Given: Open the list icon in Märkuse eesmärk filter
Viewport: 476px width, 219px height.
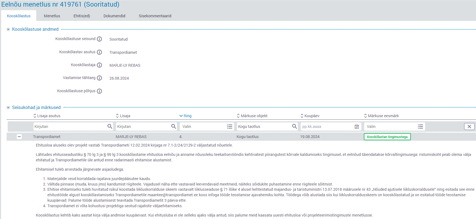Looking at the screenshot, I should pyautogui.click(x=420, y=127).
